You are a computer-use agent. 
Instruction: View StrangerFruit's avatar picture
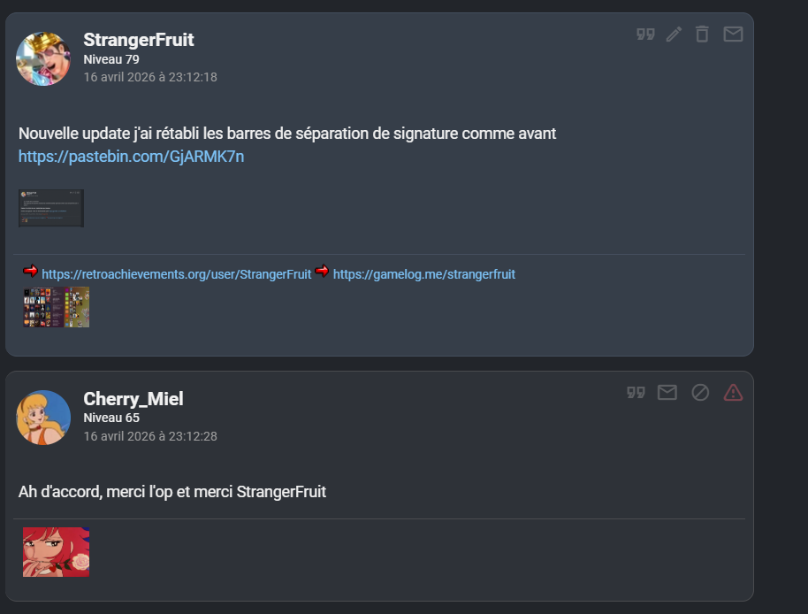43,58
